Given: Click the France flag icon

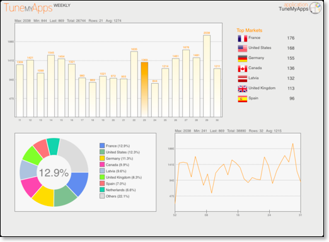Looking at the screenshot, I should pyautogui.click(x=243, y=38).
